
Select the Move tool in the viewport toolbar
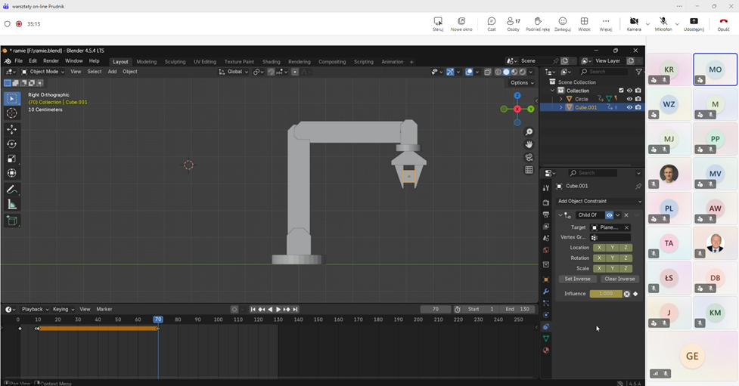point(12,129)
